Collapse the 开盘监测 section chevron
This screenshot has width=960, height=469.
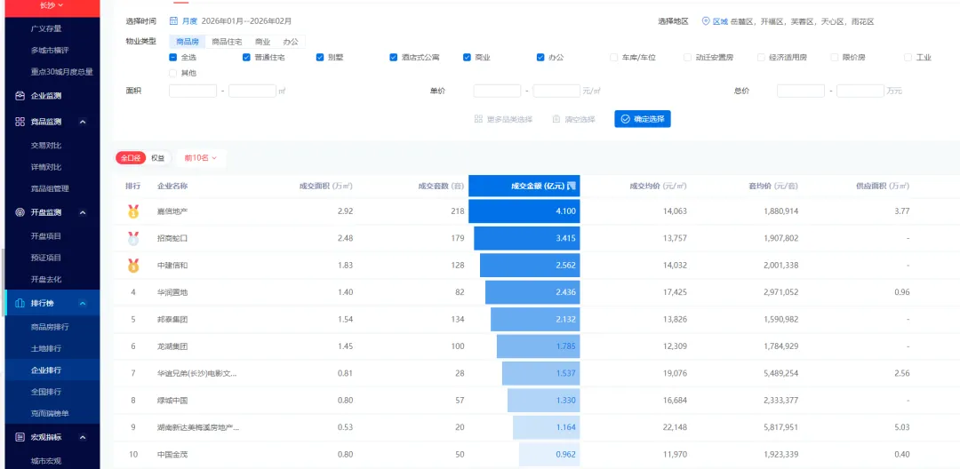click(83, 213)
